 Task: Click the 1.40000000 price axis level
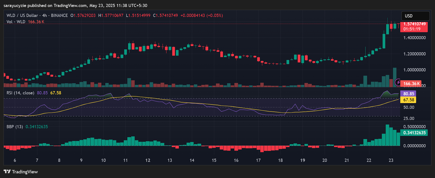point(414,38)
